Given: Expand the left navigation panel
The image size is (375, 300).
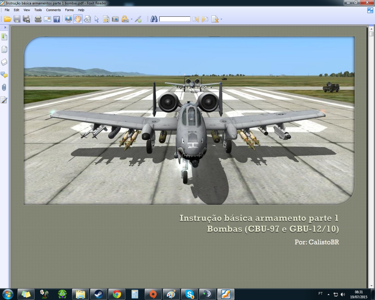Looking at the screenshot, I should point(5,27).
